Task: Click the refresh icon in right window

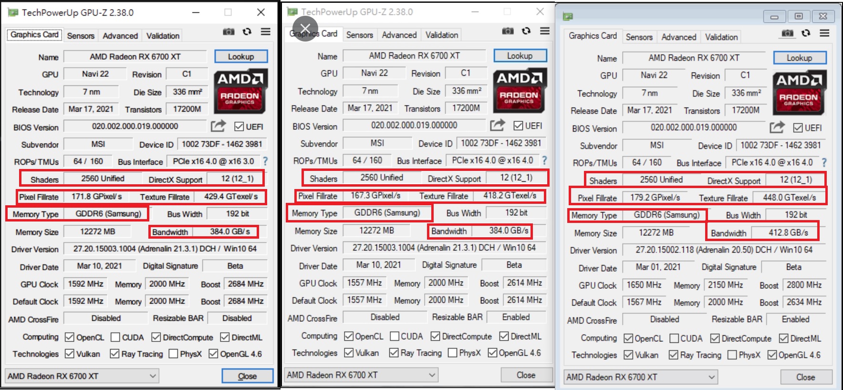Action: 806,33
